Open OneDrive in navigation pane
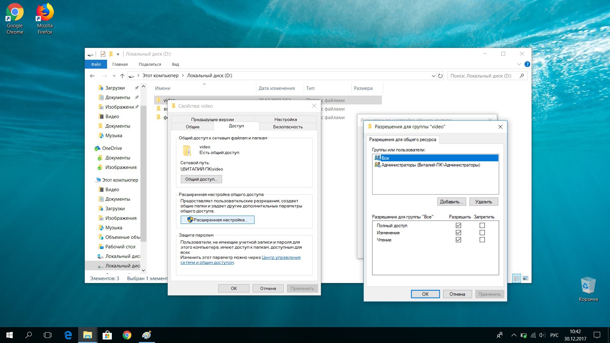Screen dimensions: 610x343 click(112, 148)
